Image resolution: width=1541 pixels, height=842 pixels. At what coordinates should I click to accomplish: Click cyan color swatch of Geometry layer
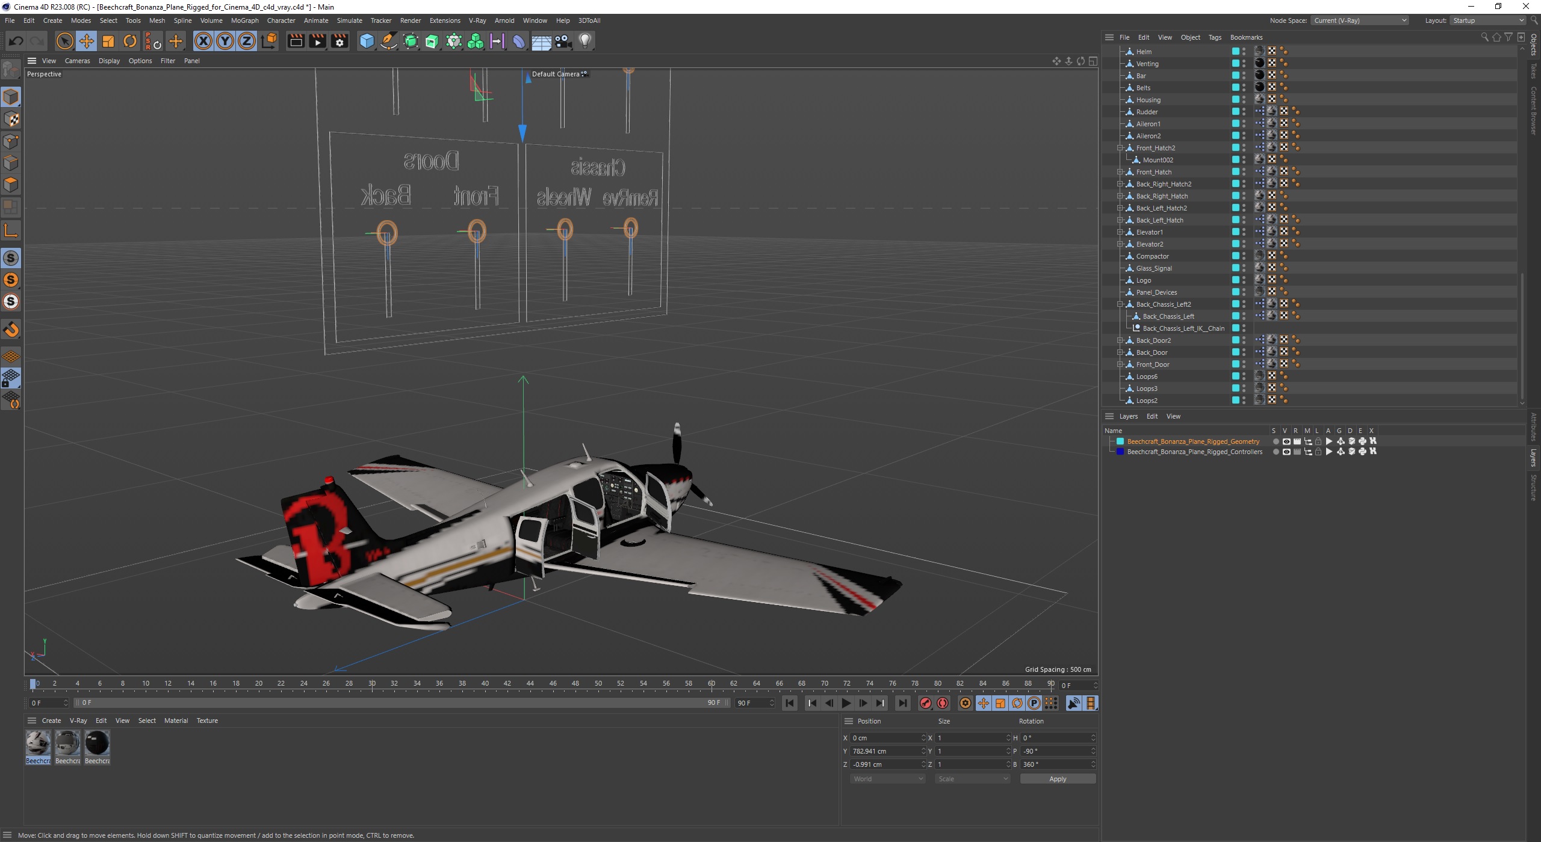(1120, 441)
